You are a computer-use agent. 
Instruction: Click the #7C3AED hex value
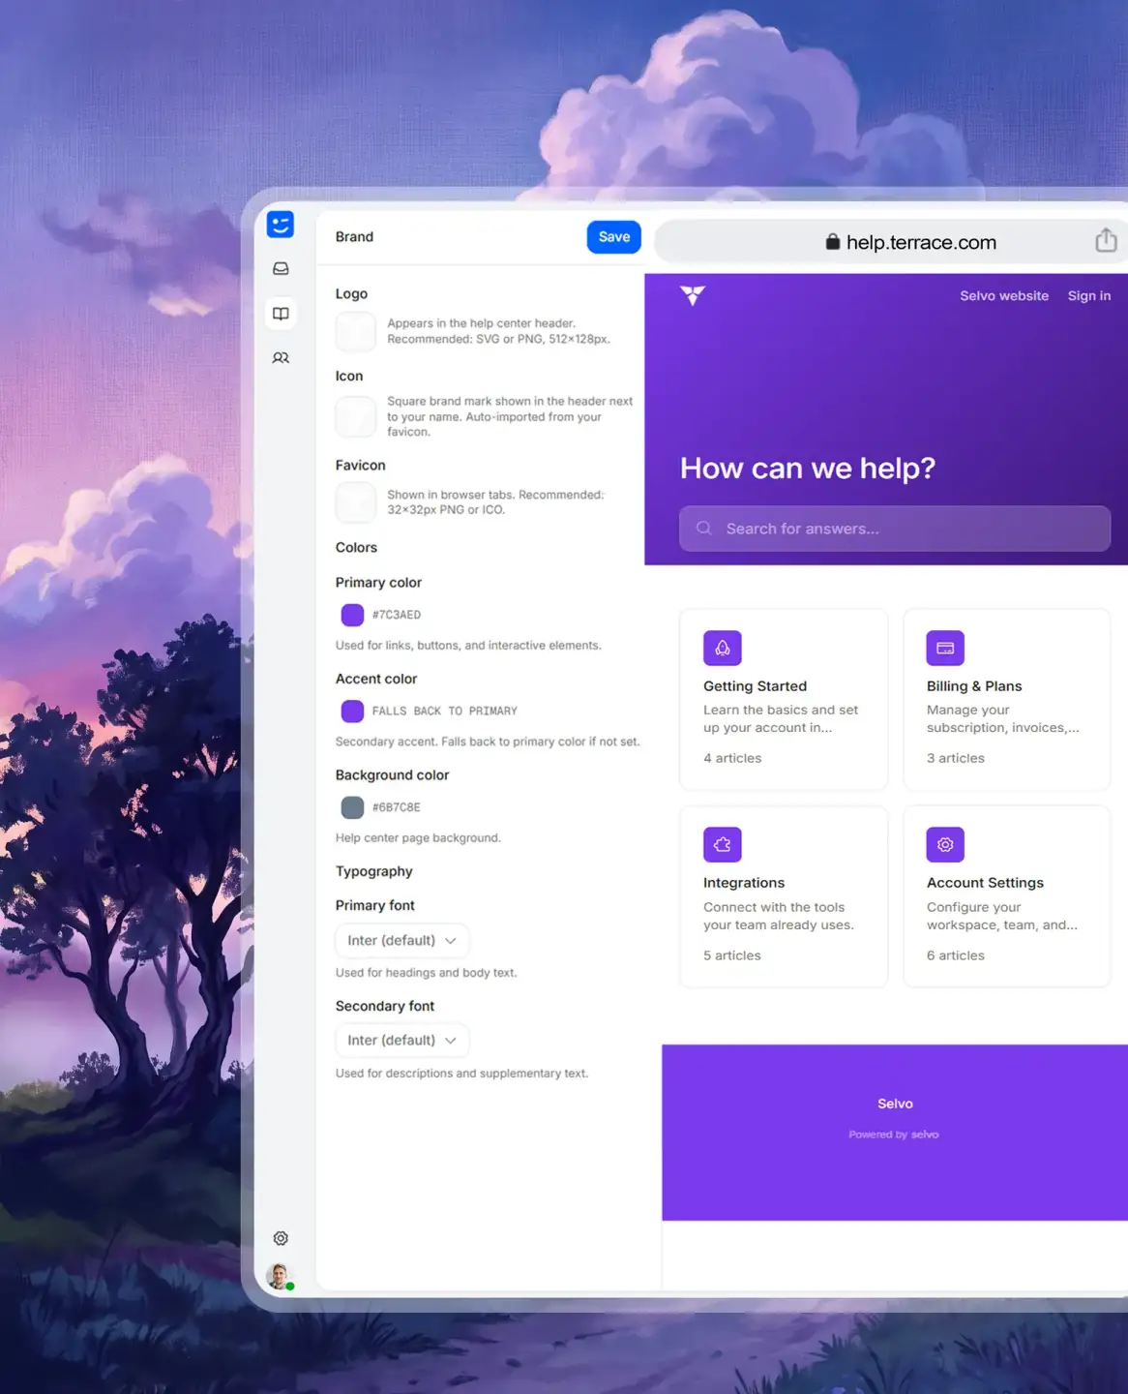click(397, 615)
